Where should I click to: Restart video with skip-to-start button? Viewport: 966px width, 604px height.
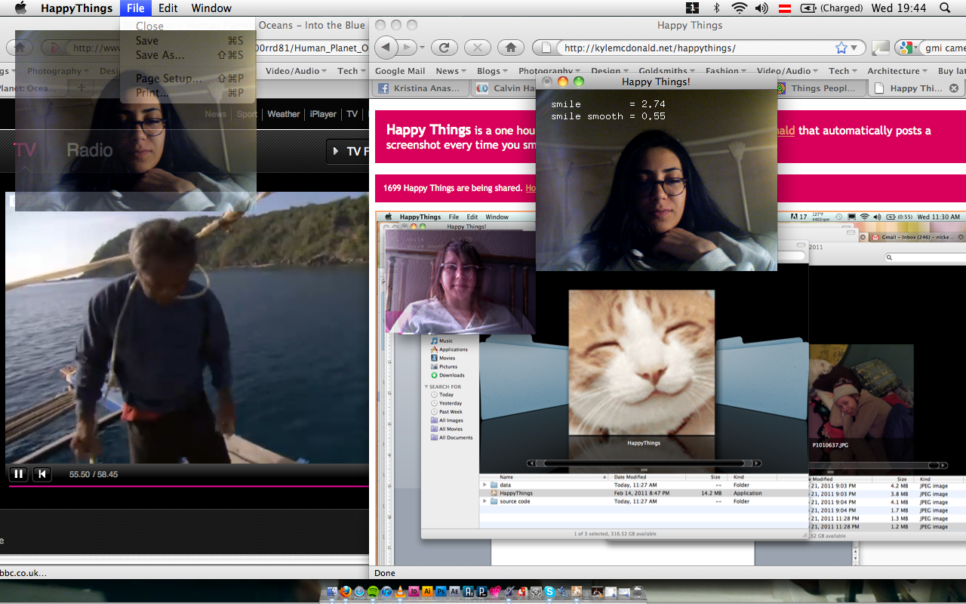tap(42, 474)
